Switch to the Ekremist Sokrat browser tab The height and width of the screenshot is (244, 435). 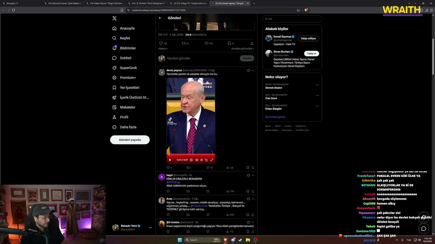(x=64, y=3)
